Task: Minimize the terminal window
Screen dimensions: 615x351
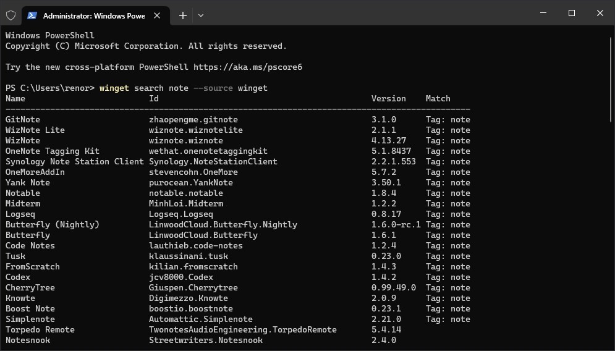Action: 543,13
